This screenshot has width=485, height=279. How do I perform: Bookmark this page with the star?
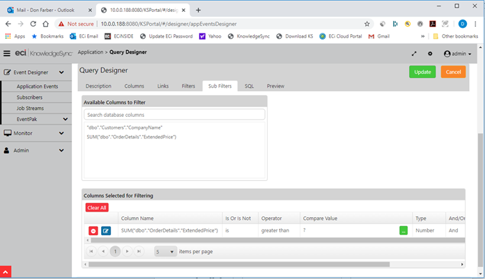coord(367,24)
